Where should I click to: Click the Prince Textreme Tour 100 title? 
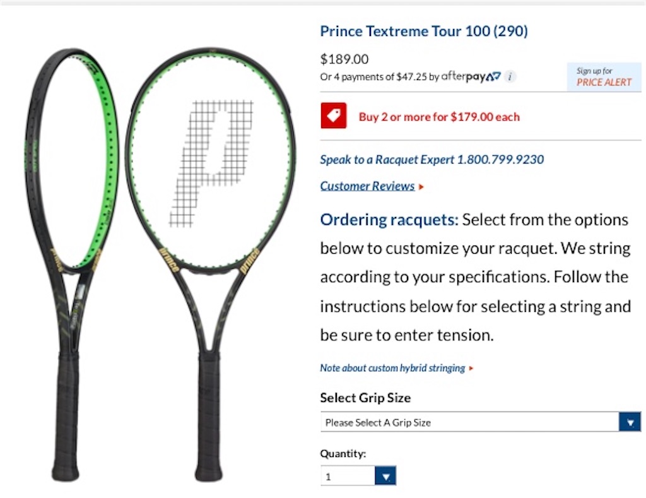[x=424, y=32]
